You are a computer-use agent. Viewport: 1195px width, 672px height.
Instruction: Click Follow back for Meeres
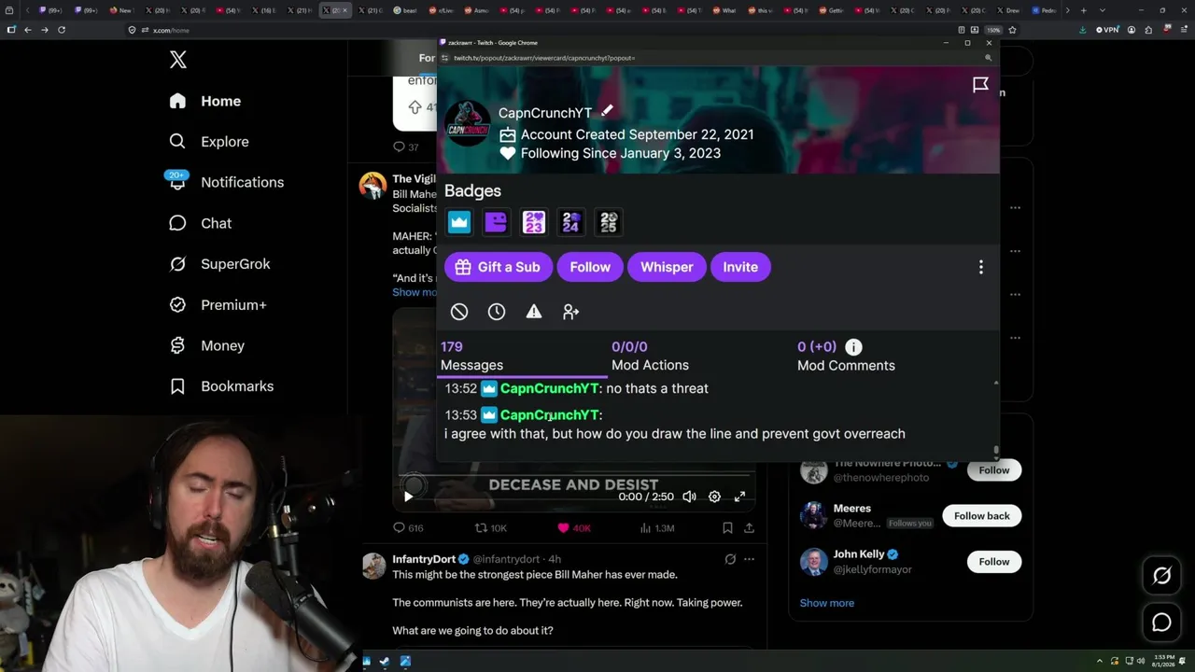(x=982, y=516)
